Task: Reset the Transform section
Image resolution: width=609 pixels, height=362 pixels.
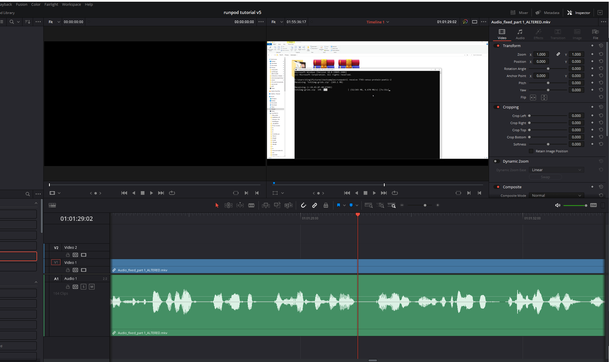Action: tap(601, 46)
